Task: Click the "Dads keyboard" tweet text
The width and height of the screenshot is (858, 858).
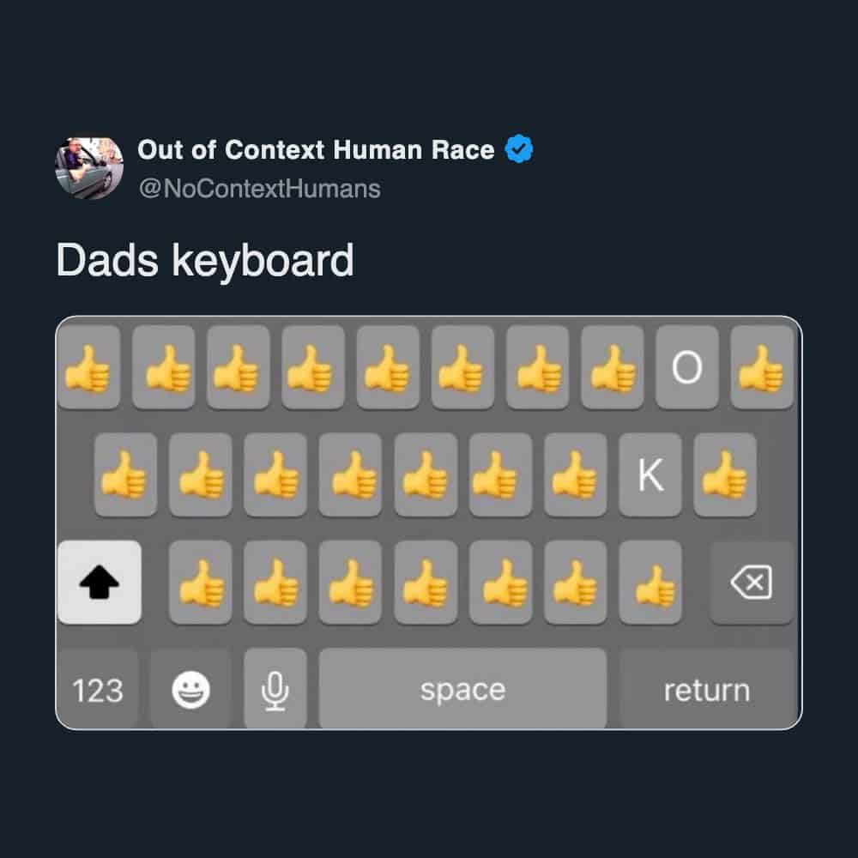Action: point(205,260)
